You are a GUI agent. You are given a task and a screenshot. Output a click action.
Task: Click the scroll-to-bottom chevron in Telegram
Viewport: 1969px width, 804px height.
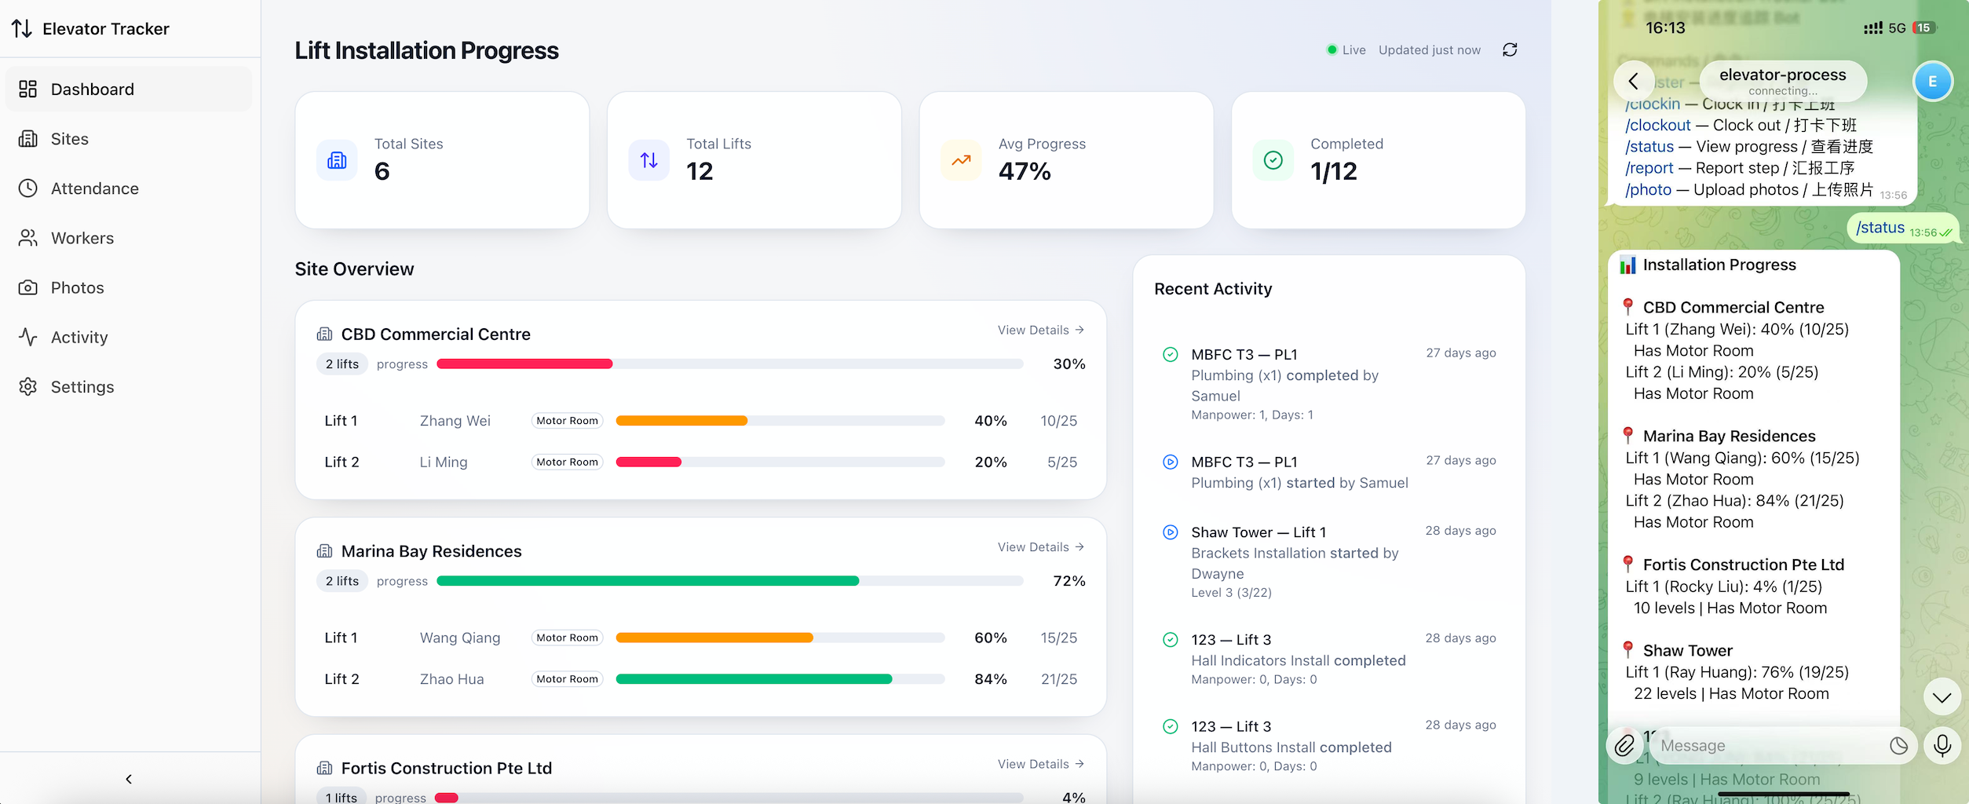(x=1941, y=696)
